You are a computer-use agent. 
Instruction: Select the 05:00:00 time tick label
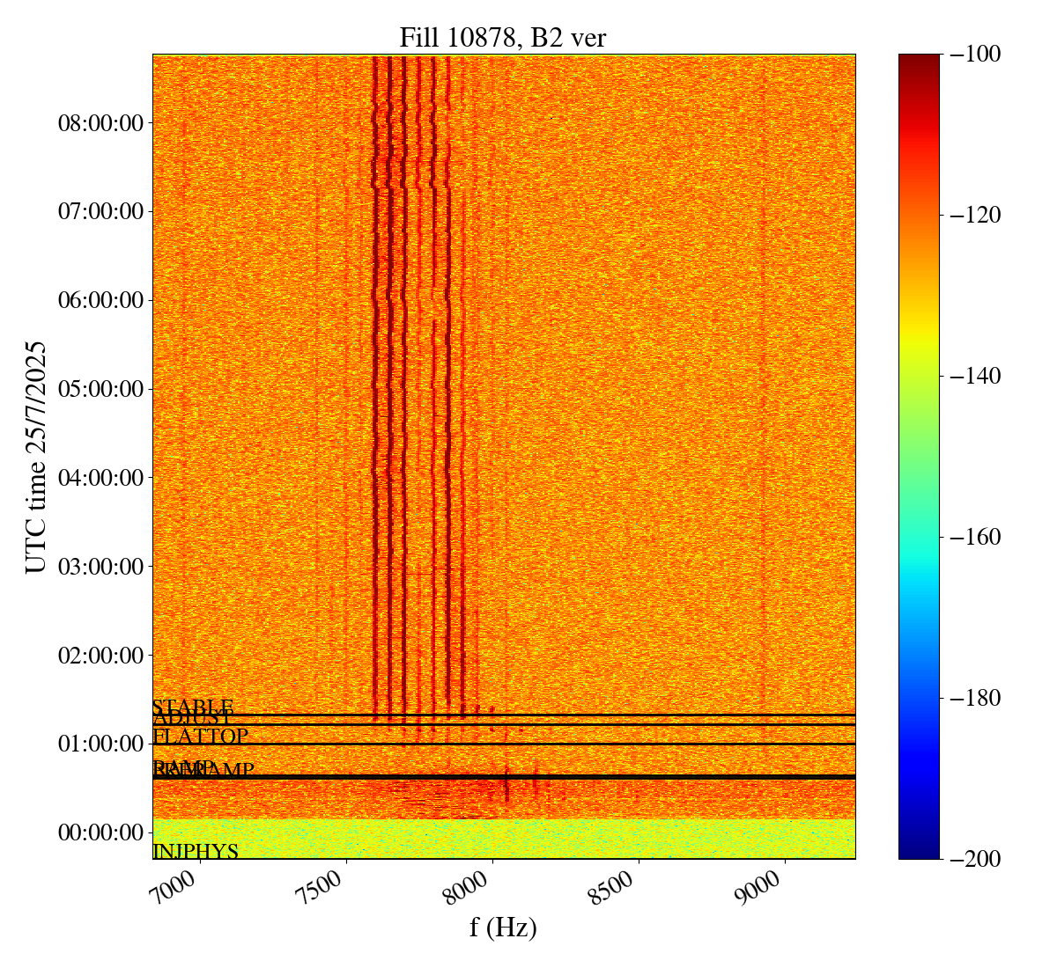tap(100, 389)
